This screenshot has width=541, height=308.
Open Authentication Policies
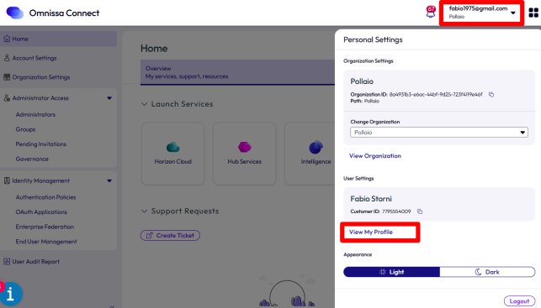coord(45,197)
